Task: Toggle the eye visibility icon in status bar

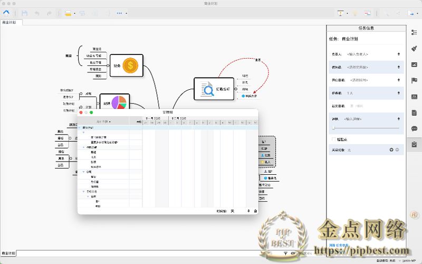Action: click(293, 253)
